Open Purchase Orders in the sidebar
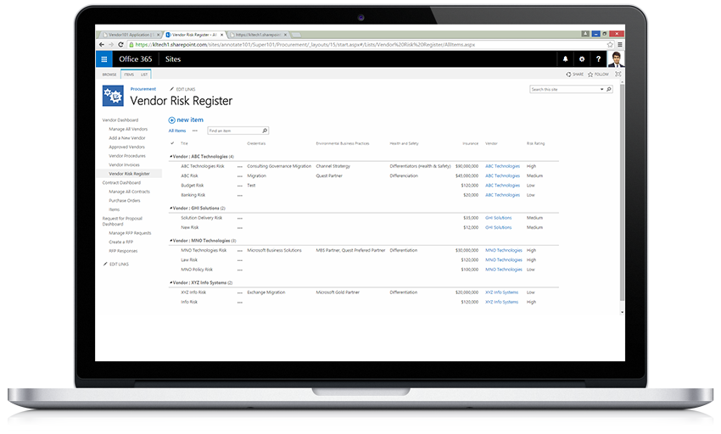721x434 pixels. 125,200
